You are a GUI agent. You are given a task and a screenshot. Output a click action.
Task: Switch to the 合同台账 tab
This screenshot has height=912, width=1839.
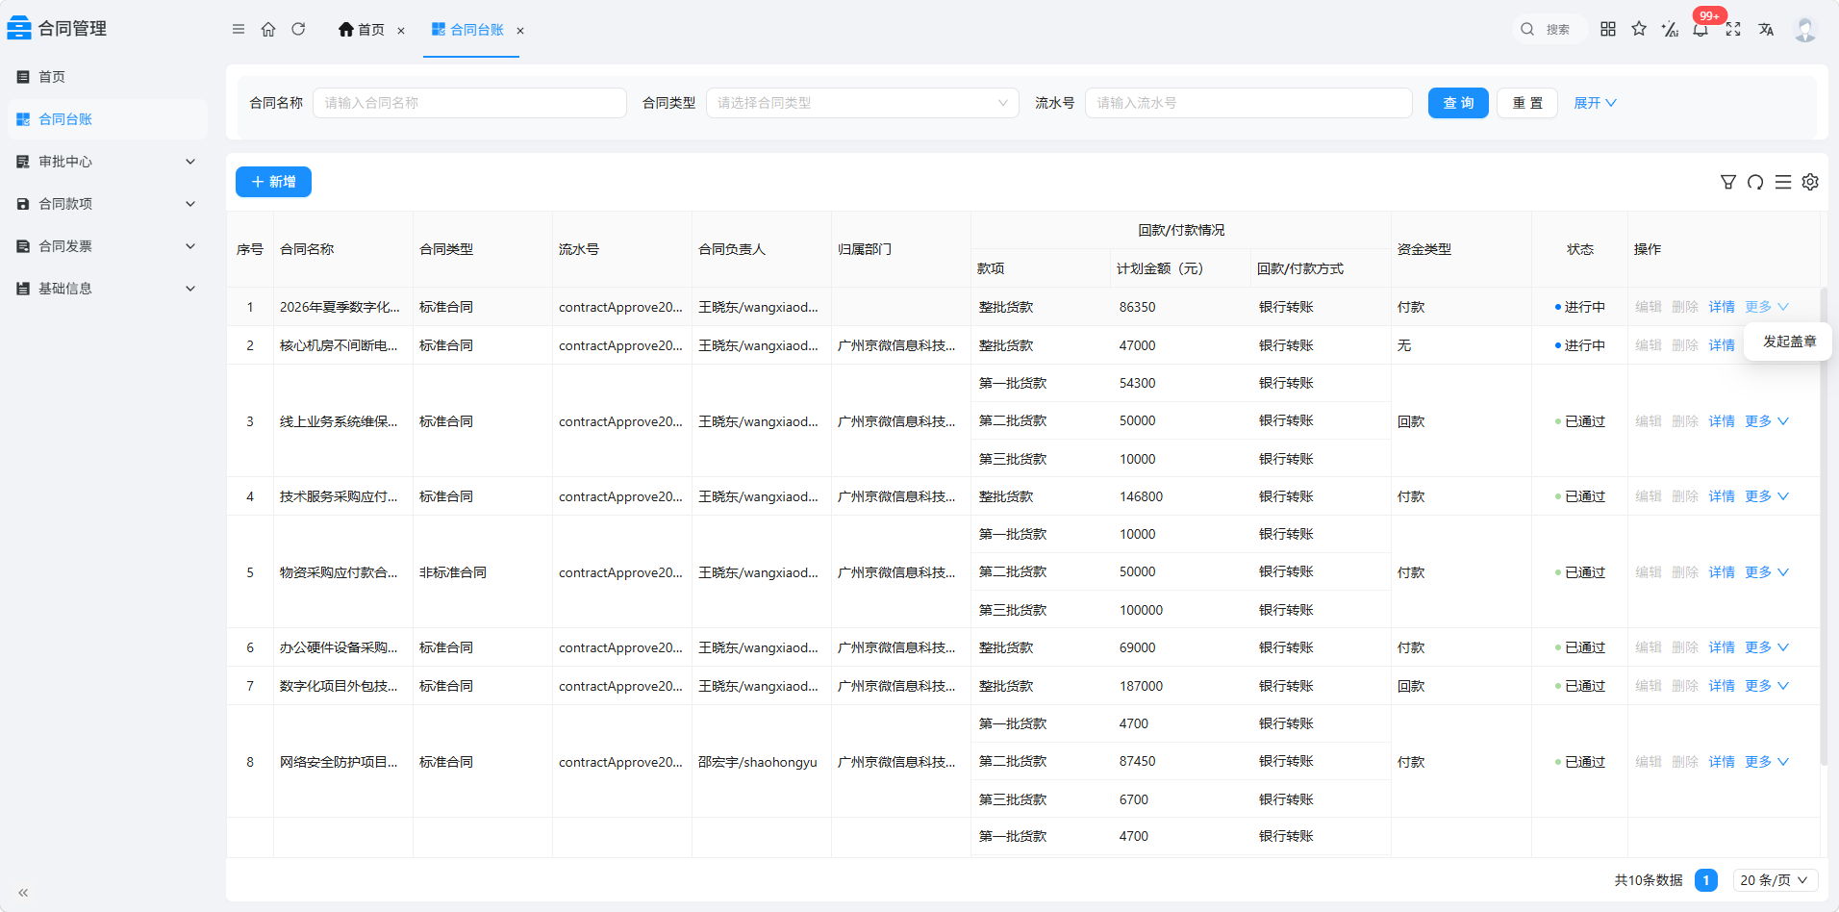tap(467, 30)
